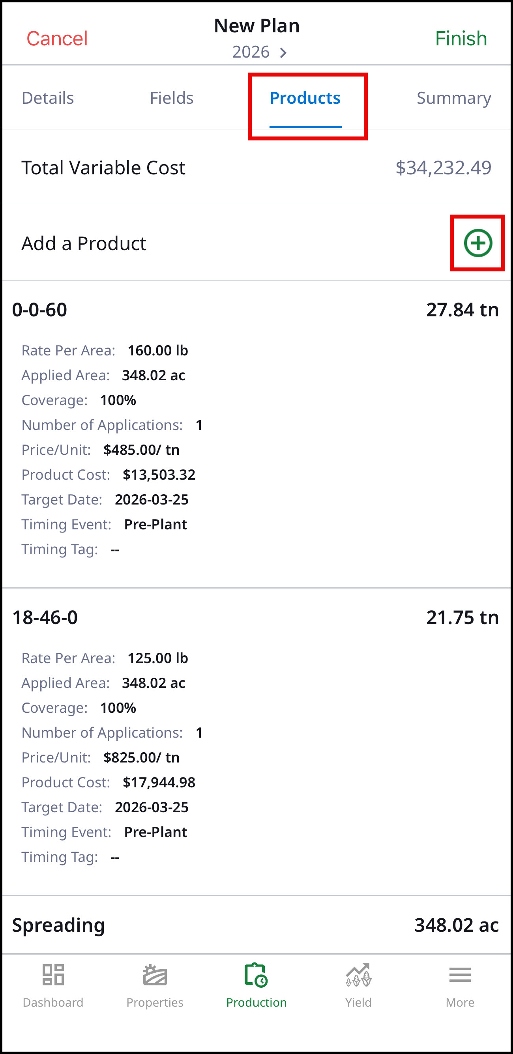
Task: Select the Production clipboard icon
Action: click(x=256, y=974)
